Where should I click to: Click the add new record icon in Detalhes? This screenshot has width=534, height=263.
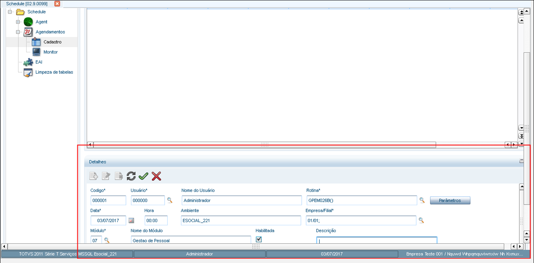coord(94,176)
